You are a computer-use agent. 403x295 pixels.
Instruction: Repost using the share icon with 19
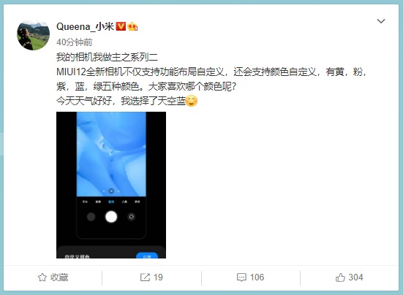(151, 277)
